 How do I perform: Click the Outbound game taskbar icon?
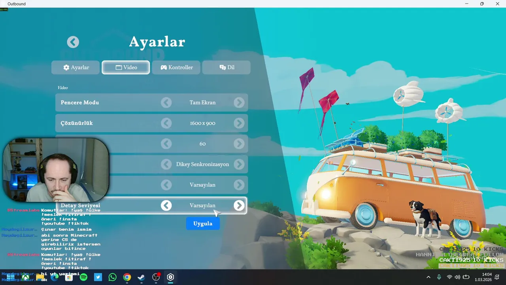[x=170, y=277]
